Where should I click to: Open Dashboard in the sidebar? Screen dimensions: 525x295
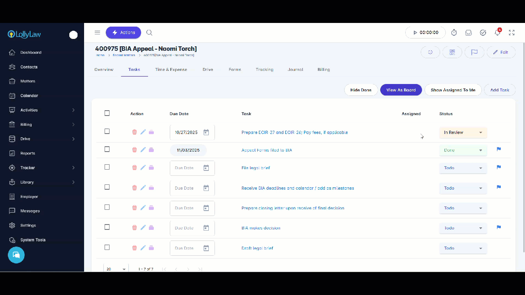tap(31, 52)
